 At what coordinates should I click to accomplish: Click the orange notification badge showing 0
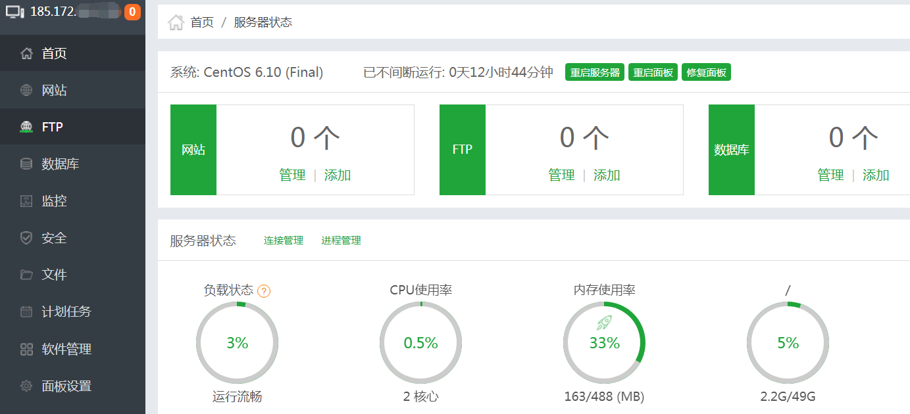click(132, 12)
